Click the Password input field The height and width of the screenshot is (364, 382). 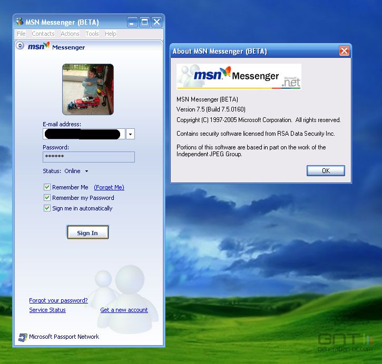coord(89,157)
